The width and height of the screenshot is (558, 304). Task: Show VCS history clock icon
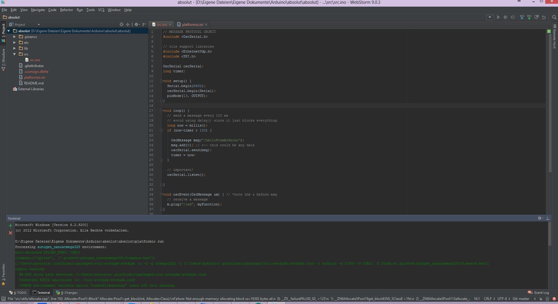[536, 17]
